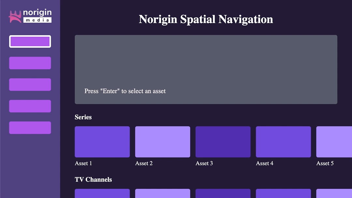Click the hero banner selection area
This screenshot has width=352, height=198.
pos(206,69)
